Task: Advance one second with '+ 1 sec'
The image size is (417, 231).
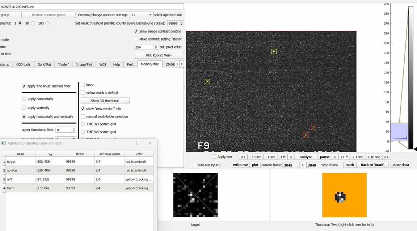Action: pos(357,157)
